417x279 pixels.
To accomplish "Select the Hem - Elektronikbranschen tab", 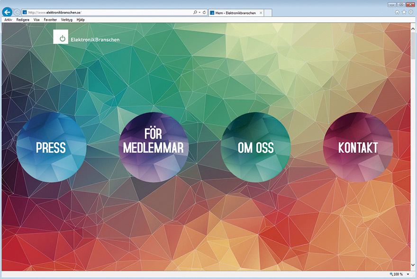I will (236, 13).
